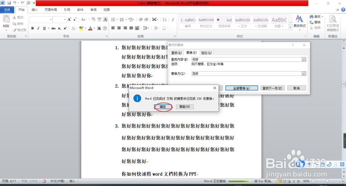Toggle distributed alignment
Image resolution: width=346 pixels, height=186 pixels.
137,28
